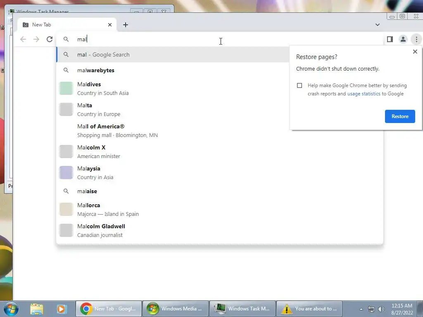Open the volume speaker tray icon
423x317 pixels.
381,309
